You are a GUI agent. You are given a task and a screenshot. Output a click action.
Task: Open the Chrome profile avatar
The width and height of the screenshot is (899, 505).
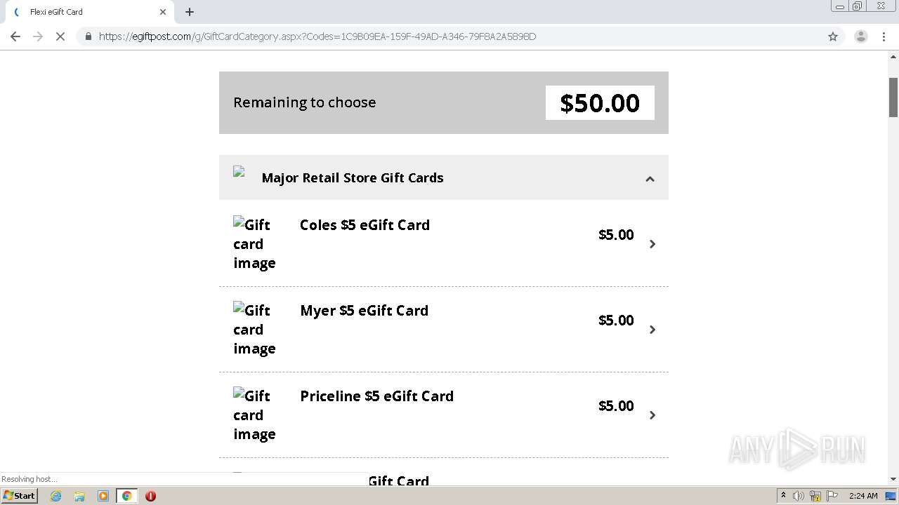(x=860, y=36)
